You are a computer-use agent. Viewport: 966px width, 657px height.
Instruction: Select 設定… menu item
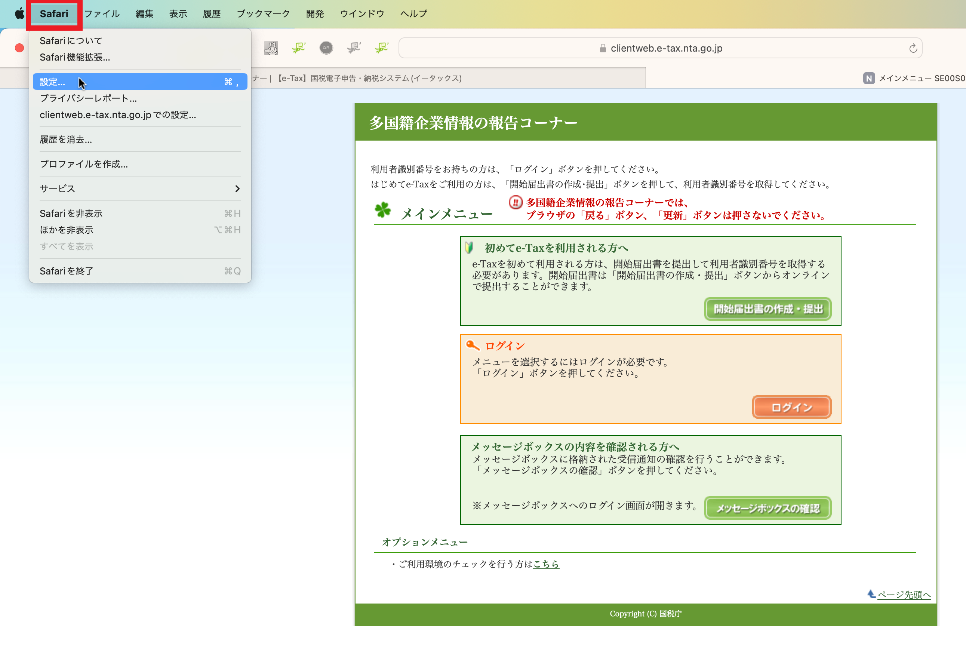click(140, 82)
